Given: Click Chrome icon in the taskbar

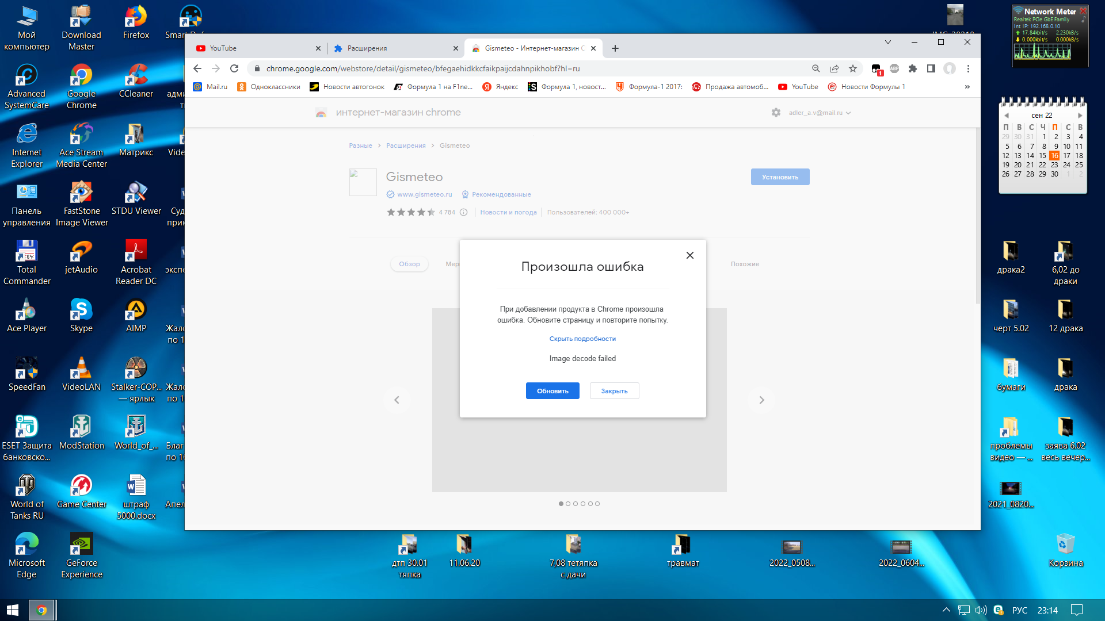Looking at the screenshot, I should [x=41, y=610].
